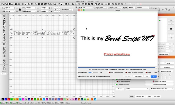Open the Font dropdown showing Arial

click(88, 8)
